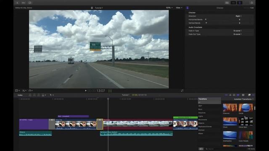The width and height of the screenshot is (269, 151).
Task: Open the viewer View options dropdown
Action: click(x=179, y=8)
